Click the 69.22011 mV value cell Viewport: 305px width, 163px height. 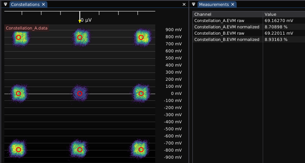coord(279,33)
